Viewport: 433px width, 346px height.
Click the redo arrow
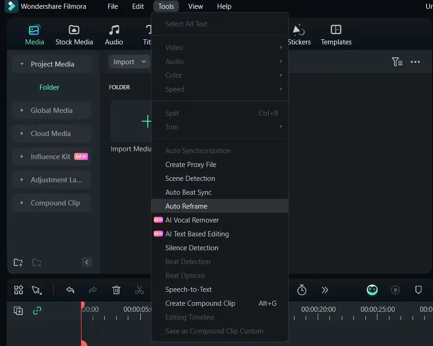(x=93, y=290)
